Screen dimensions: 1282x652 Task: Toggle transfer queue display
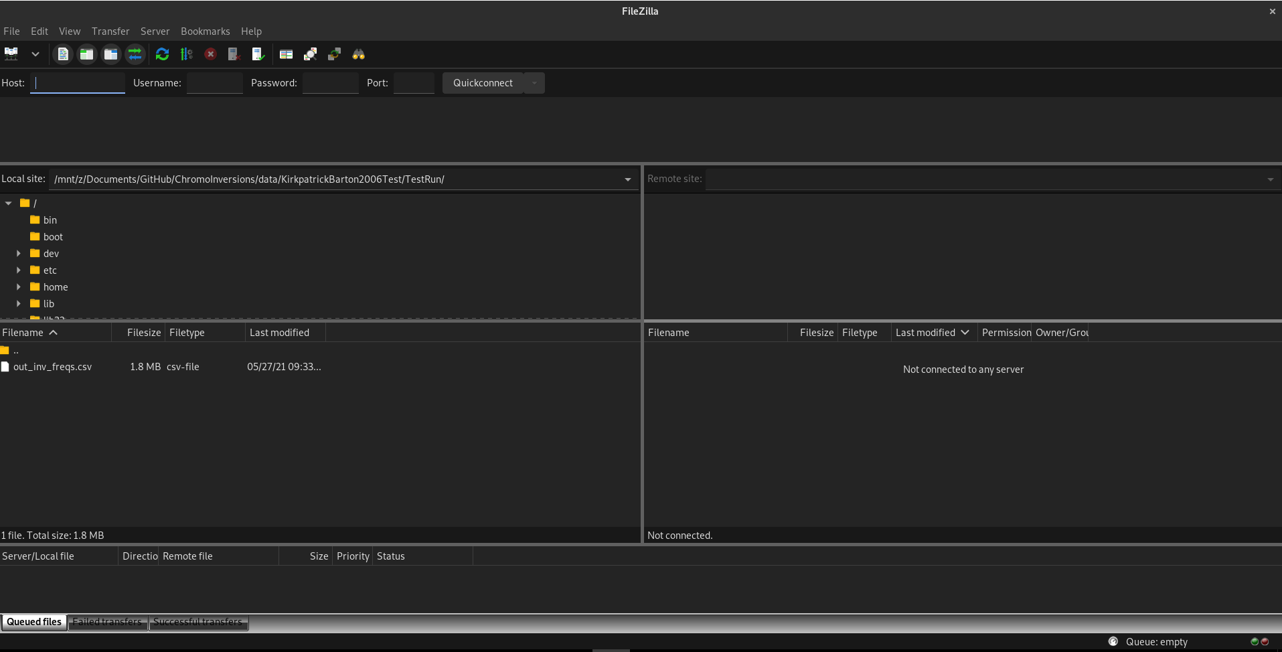[135, 54]
